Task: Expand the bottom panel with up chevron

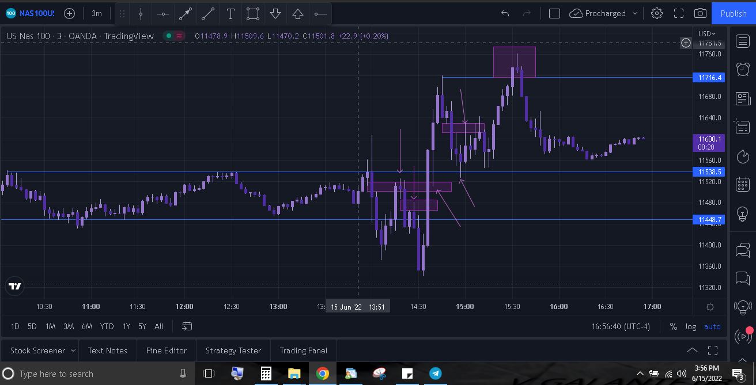Action: (692, 350)
